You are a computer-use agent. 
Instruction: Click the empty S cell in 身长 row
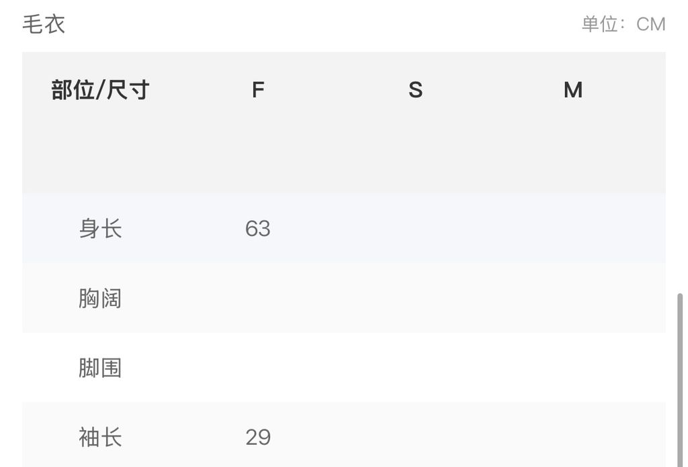pos(415,229)
